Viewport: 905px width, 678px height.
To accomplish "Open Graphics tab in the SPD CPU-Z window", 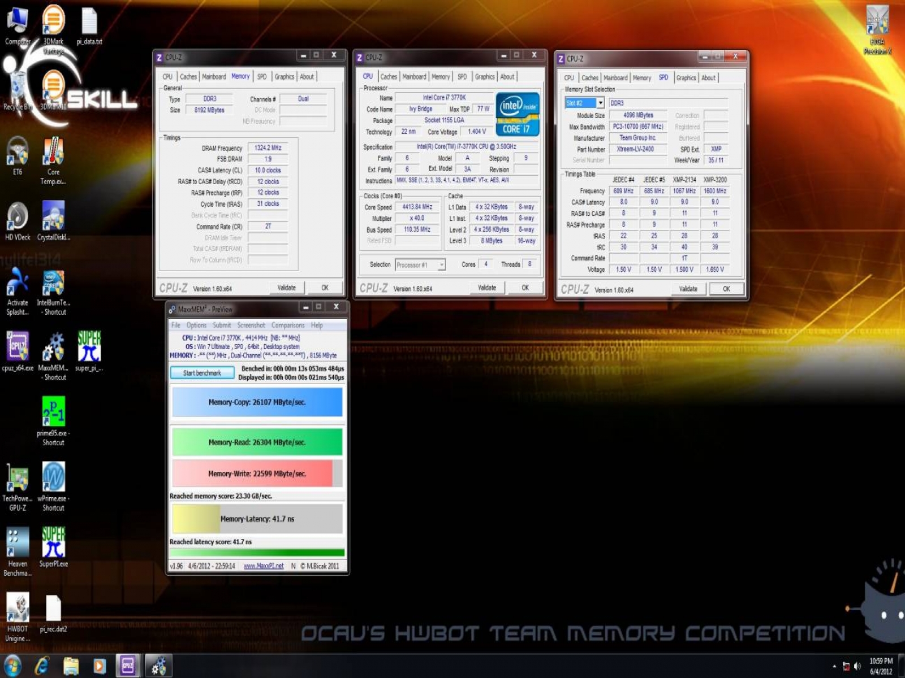I will [686, 77].
